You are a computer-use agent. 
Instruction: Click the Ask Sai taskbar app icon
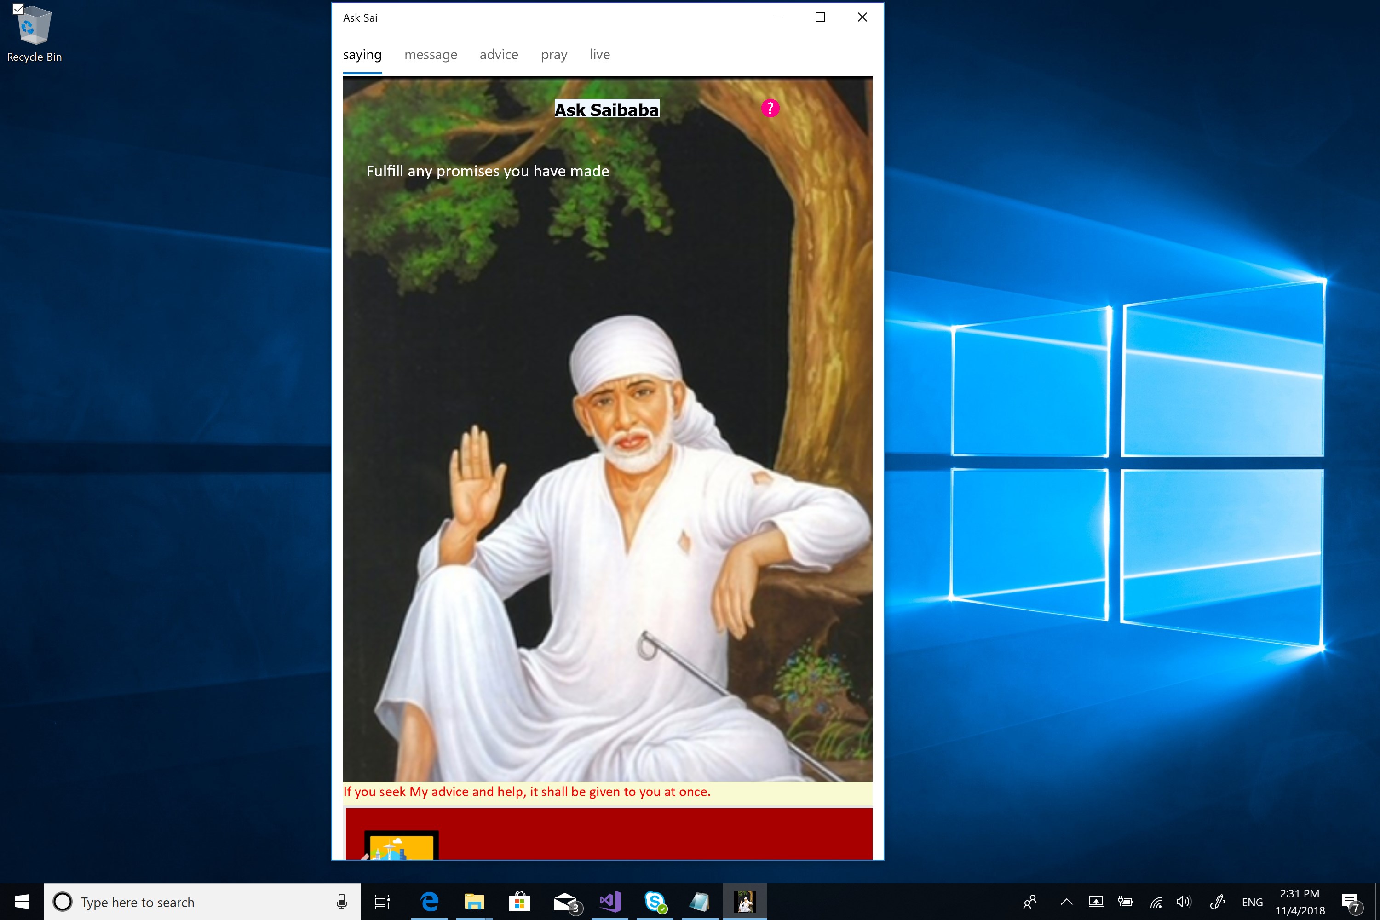745,902
